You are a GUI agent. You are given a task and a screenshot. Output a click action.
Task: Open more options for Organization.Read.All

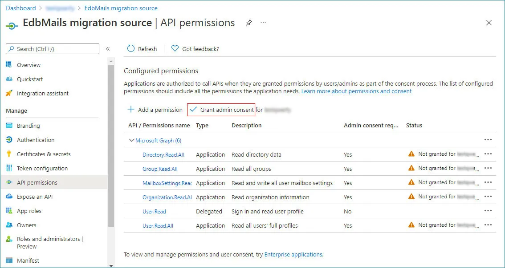pos(488,196)
